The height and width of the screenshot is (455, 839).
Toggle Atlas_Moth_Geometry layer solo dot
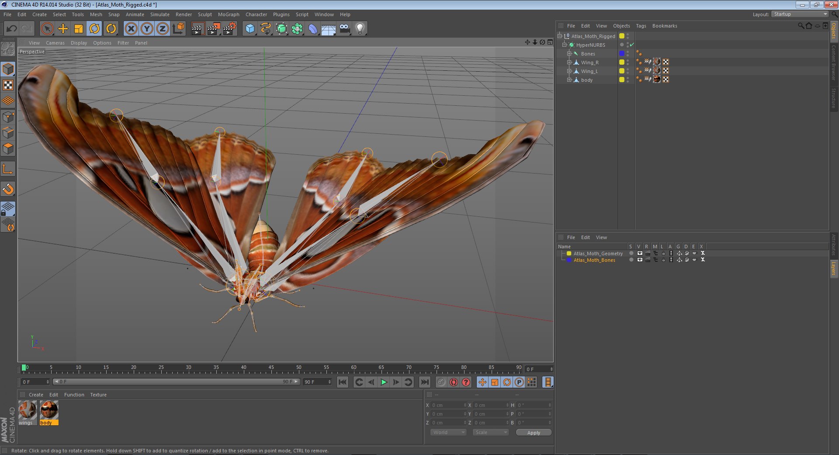(631, 254)
